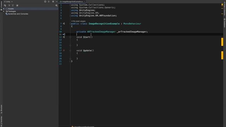Click 'using System.Collections.Generic;' line
This screenshot has width=226, height=127.
coord(93,7)
